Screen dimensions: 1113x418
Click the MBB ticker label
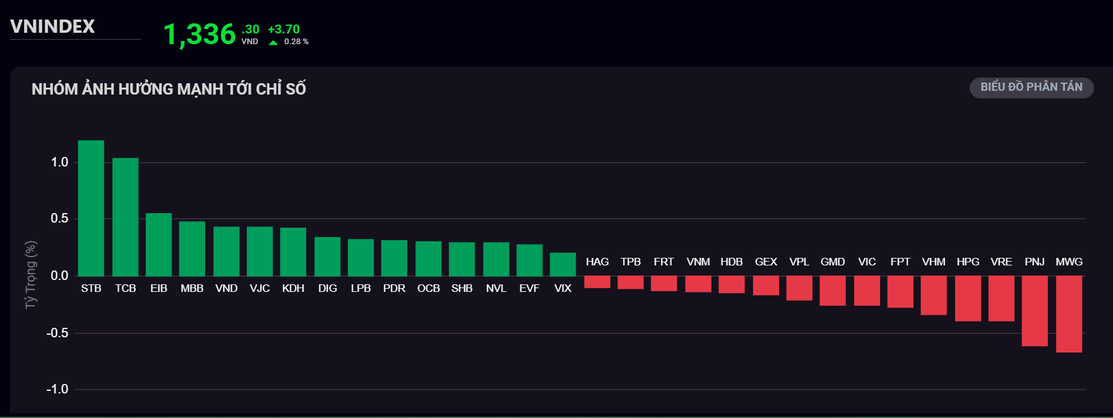(x=192, y=288)
